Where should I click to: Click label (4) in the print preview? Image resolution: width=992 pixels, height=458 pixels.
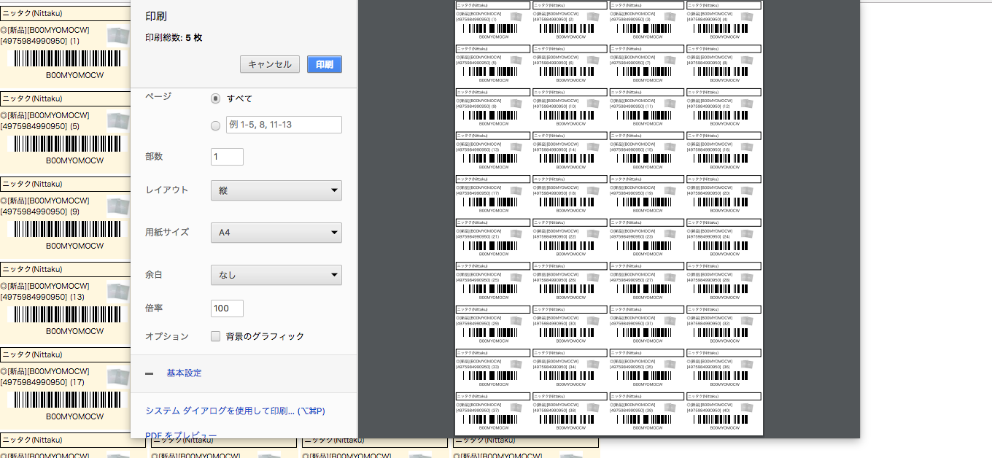[724, 20]
